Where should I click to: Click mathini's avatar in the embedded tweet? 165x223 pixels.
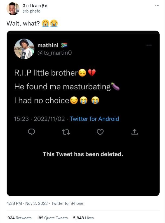coord(24,49)
